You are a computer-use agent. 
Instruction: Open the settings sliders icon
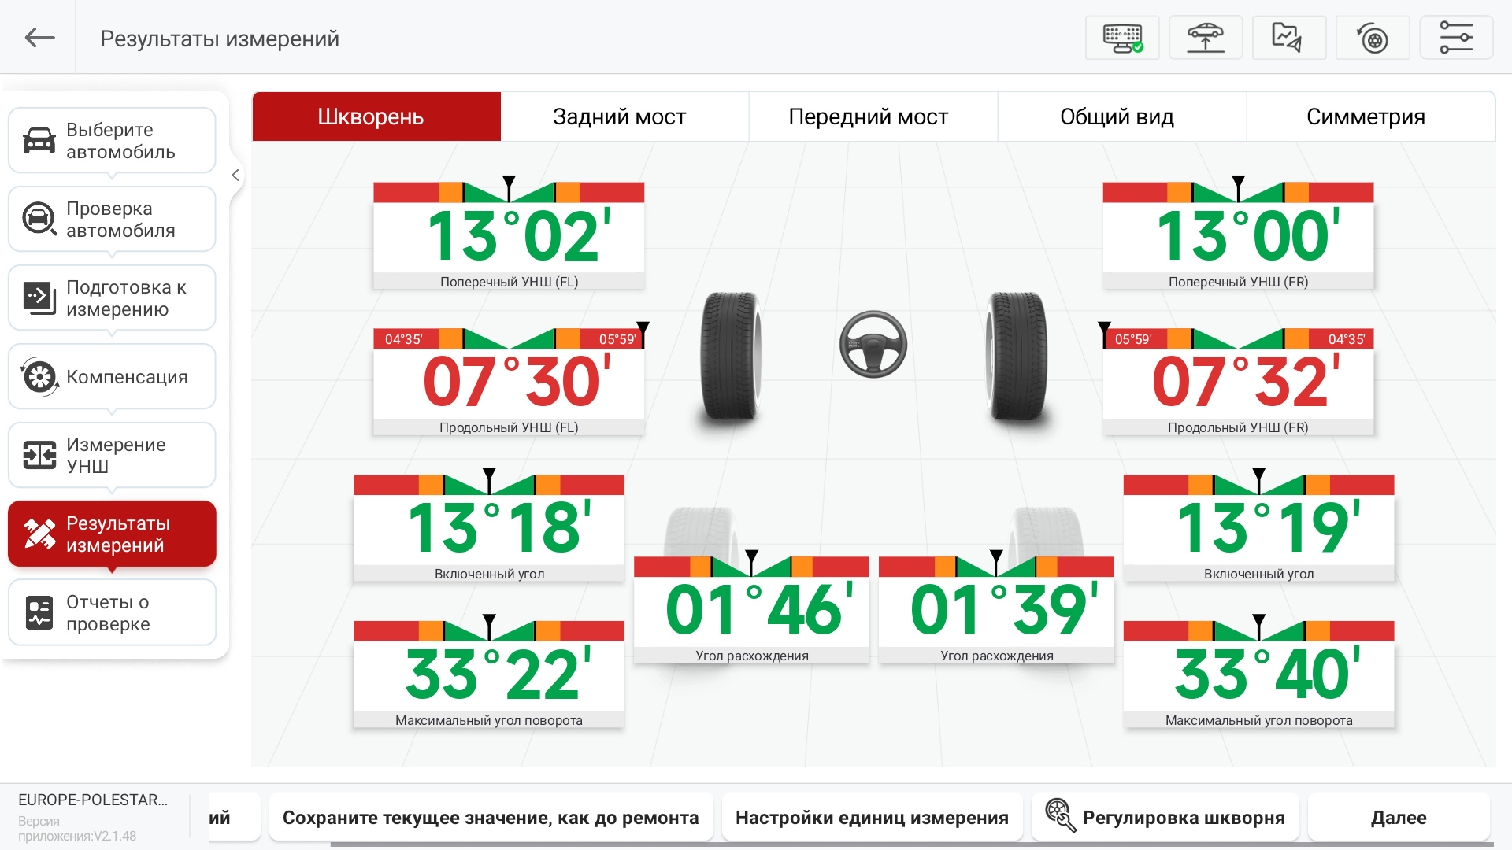(1456, 38)
